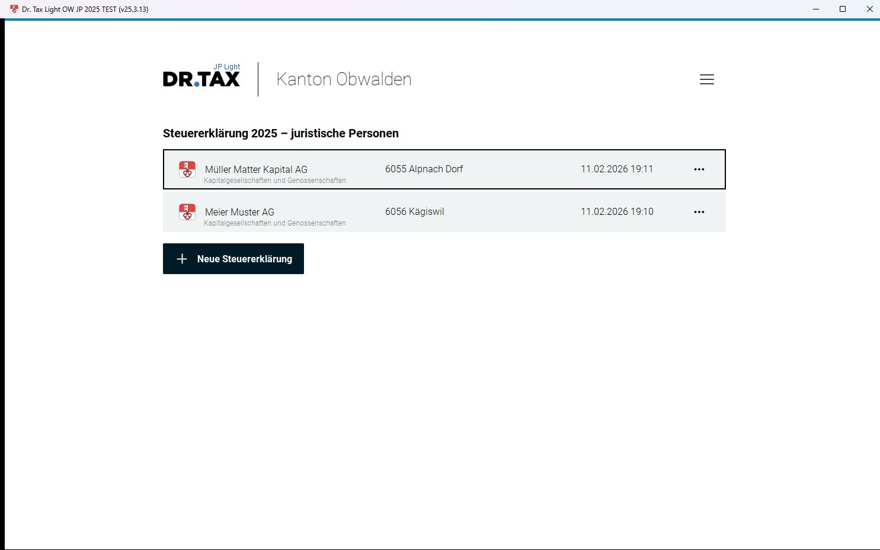The height and width of the screenshot is (550, 880).
Task: Click the Dr. Tax app icon in title bar
Action: [14, 9]
